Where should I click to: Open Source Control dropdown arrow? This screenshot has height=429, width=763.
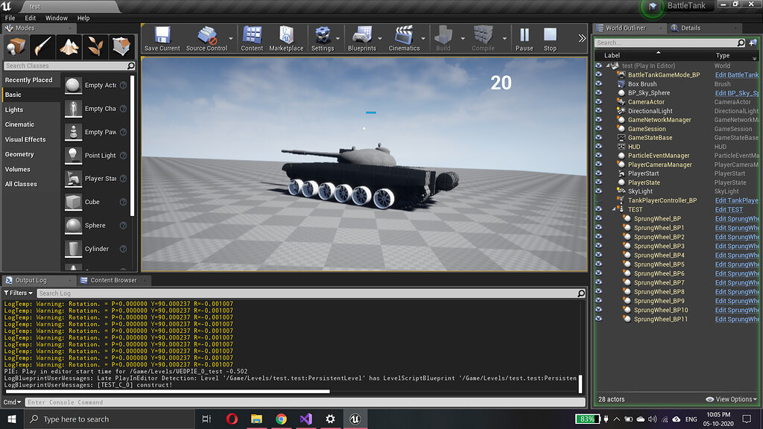[x=231, y=39]
